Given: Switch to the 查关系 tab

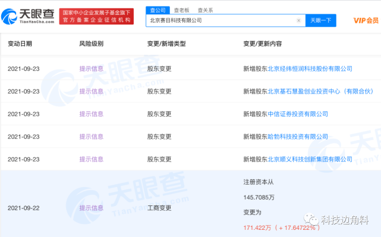Looking at the screenshot, I should [205, 10].
